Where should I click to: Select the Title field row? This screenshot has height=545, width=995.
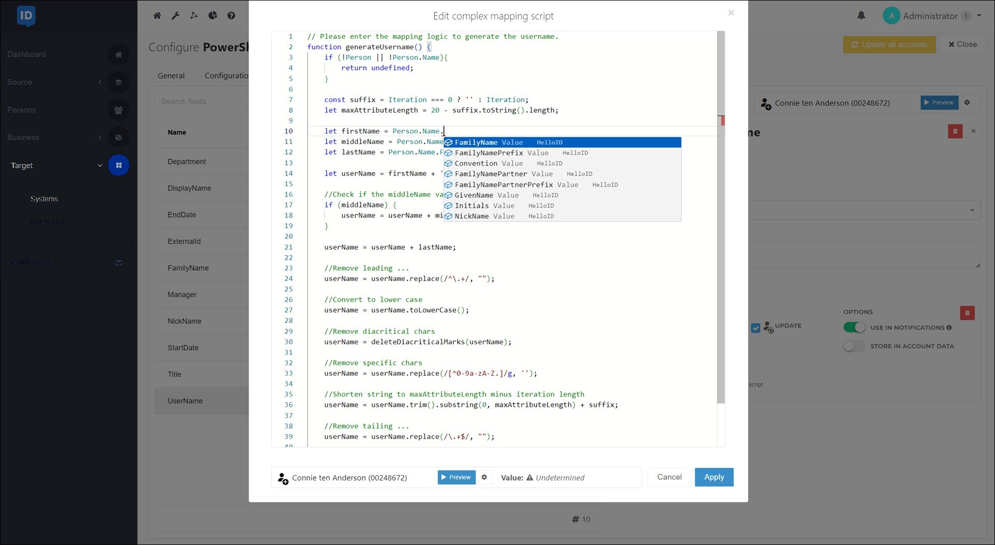point(201,374)
